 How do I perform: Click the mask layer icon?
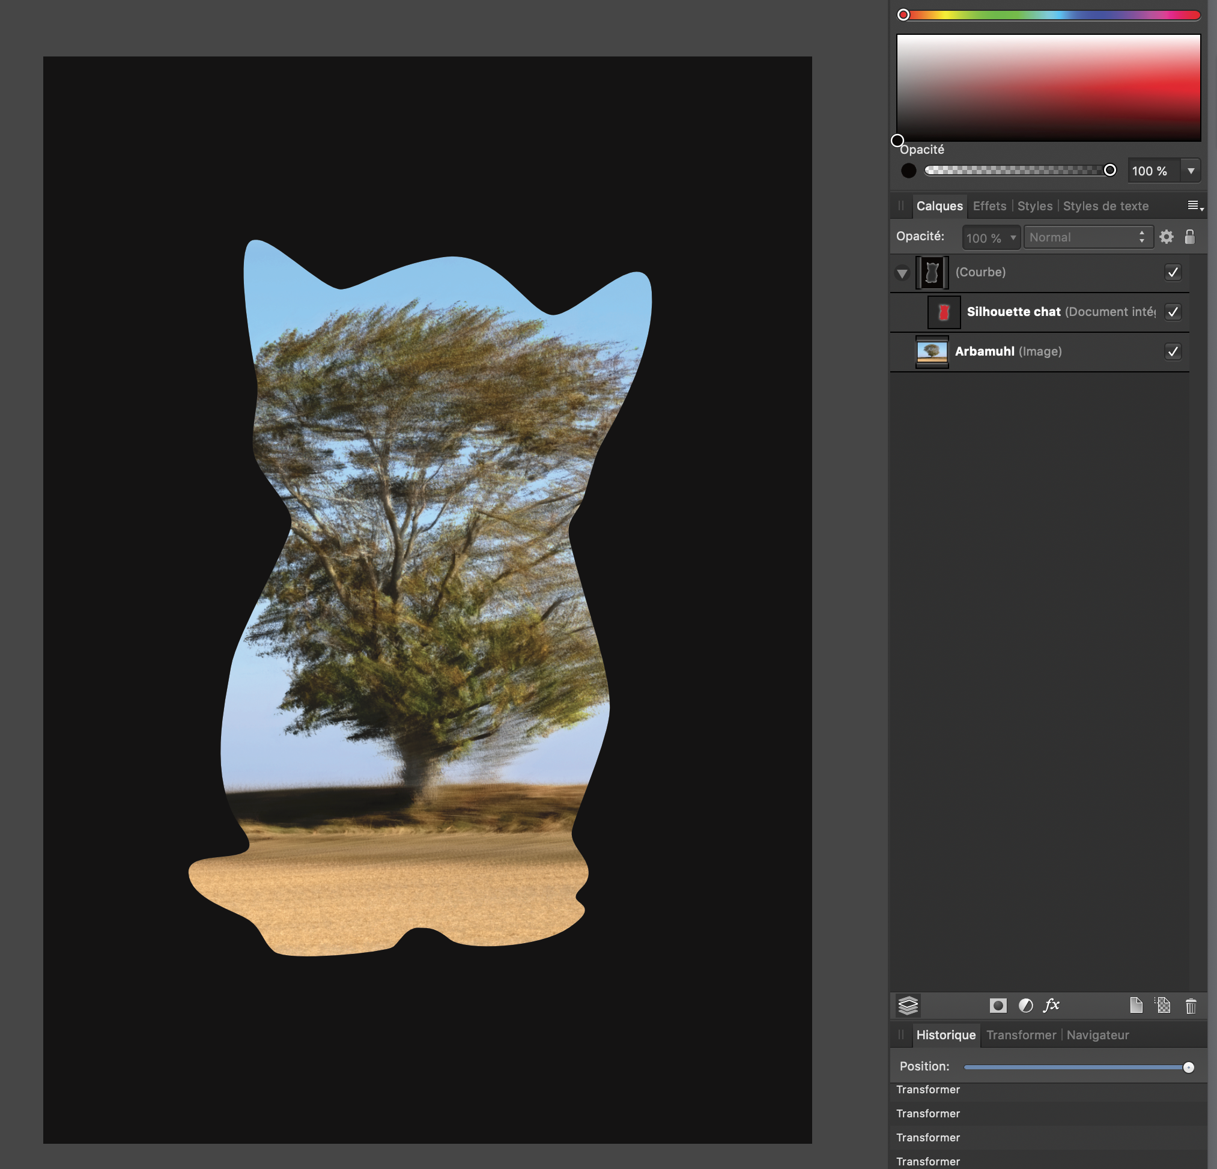pos(997,1005)
